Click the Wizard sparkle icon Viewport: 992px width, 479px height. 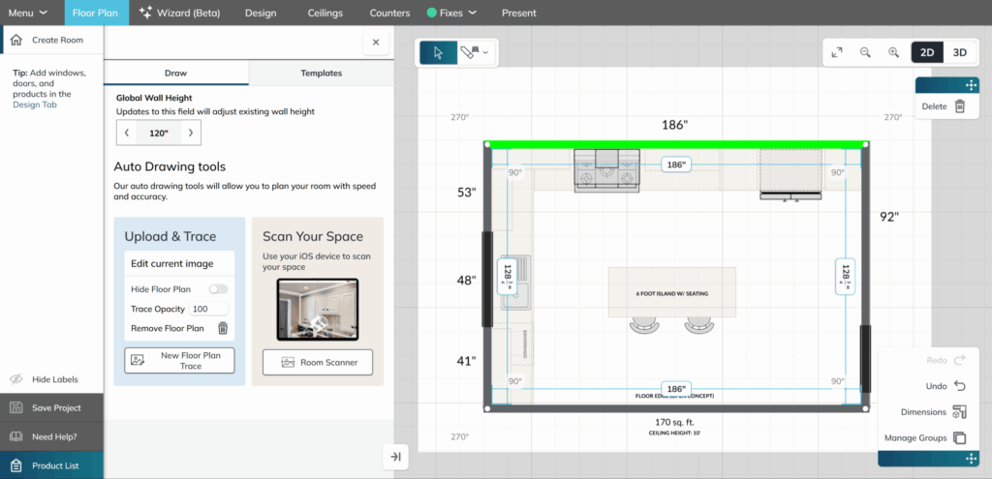click(146, 12)
